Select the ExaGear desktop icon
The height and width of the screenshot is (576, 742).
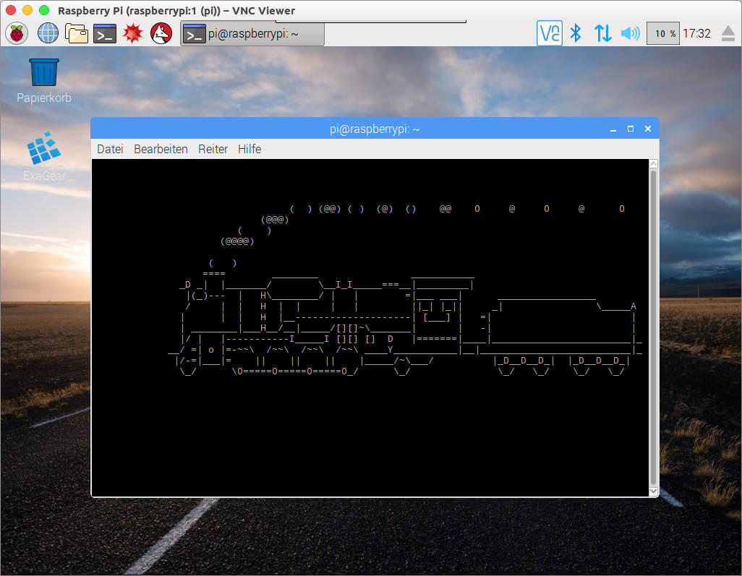(x=45, y=157)
